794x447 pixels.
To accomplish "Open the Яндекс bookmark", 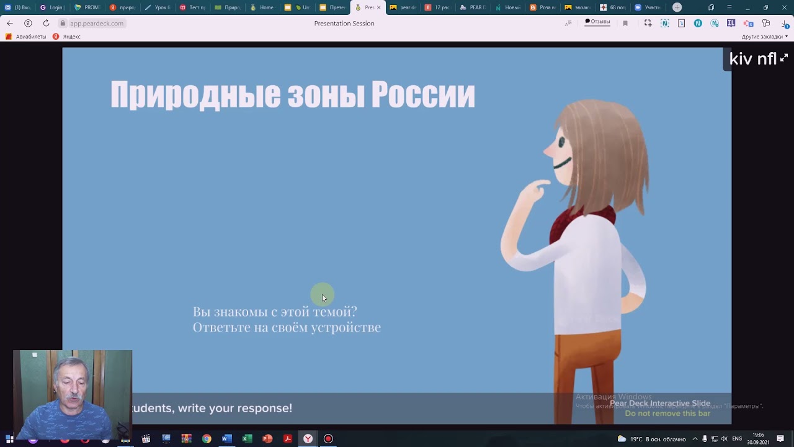I will 66,37.
